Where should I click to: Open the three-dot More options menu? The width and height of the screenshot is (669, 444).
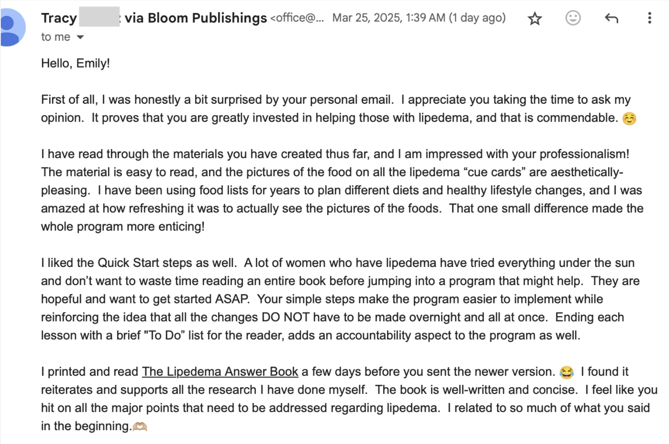point(649,18)
